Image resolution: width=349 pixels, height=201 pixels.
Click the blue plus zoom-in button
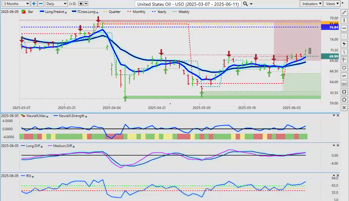coord(34,3)
